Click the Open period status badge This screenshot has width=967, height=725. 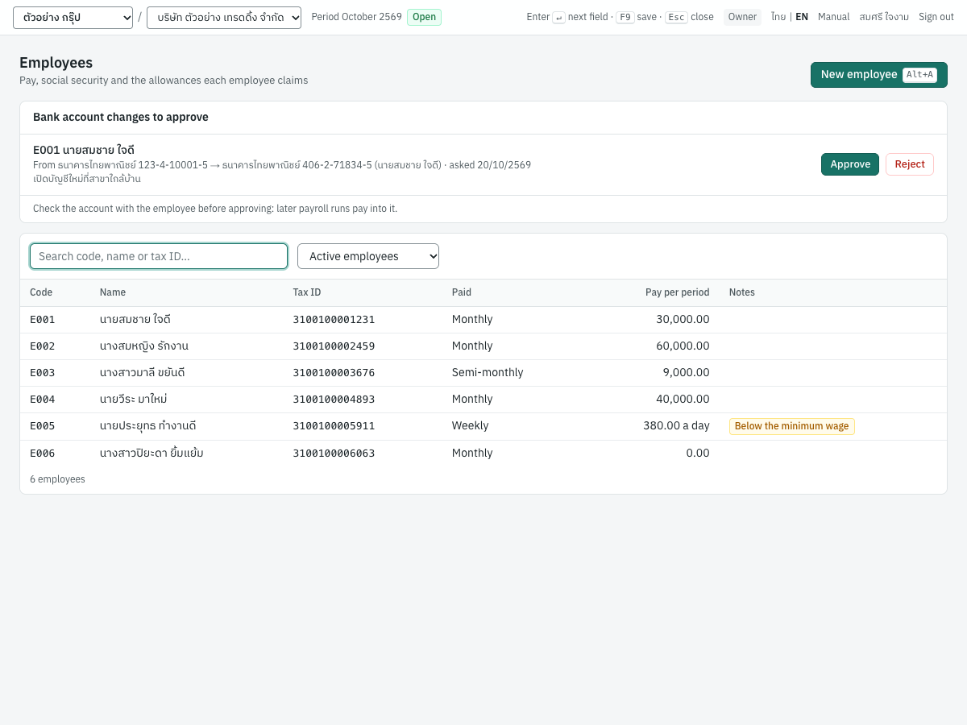coord(424,17)
